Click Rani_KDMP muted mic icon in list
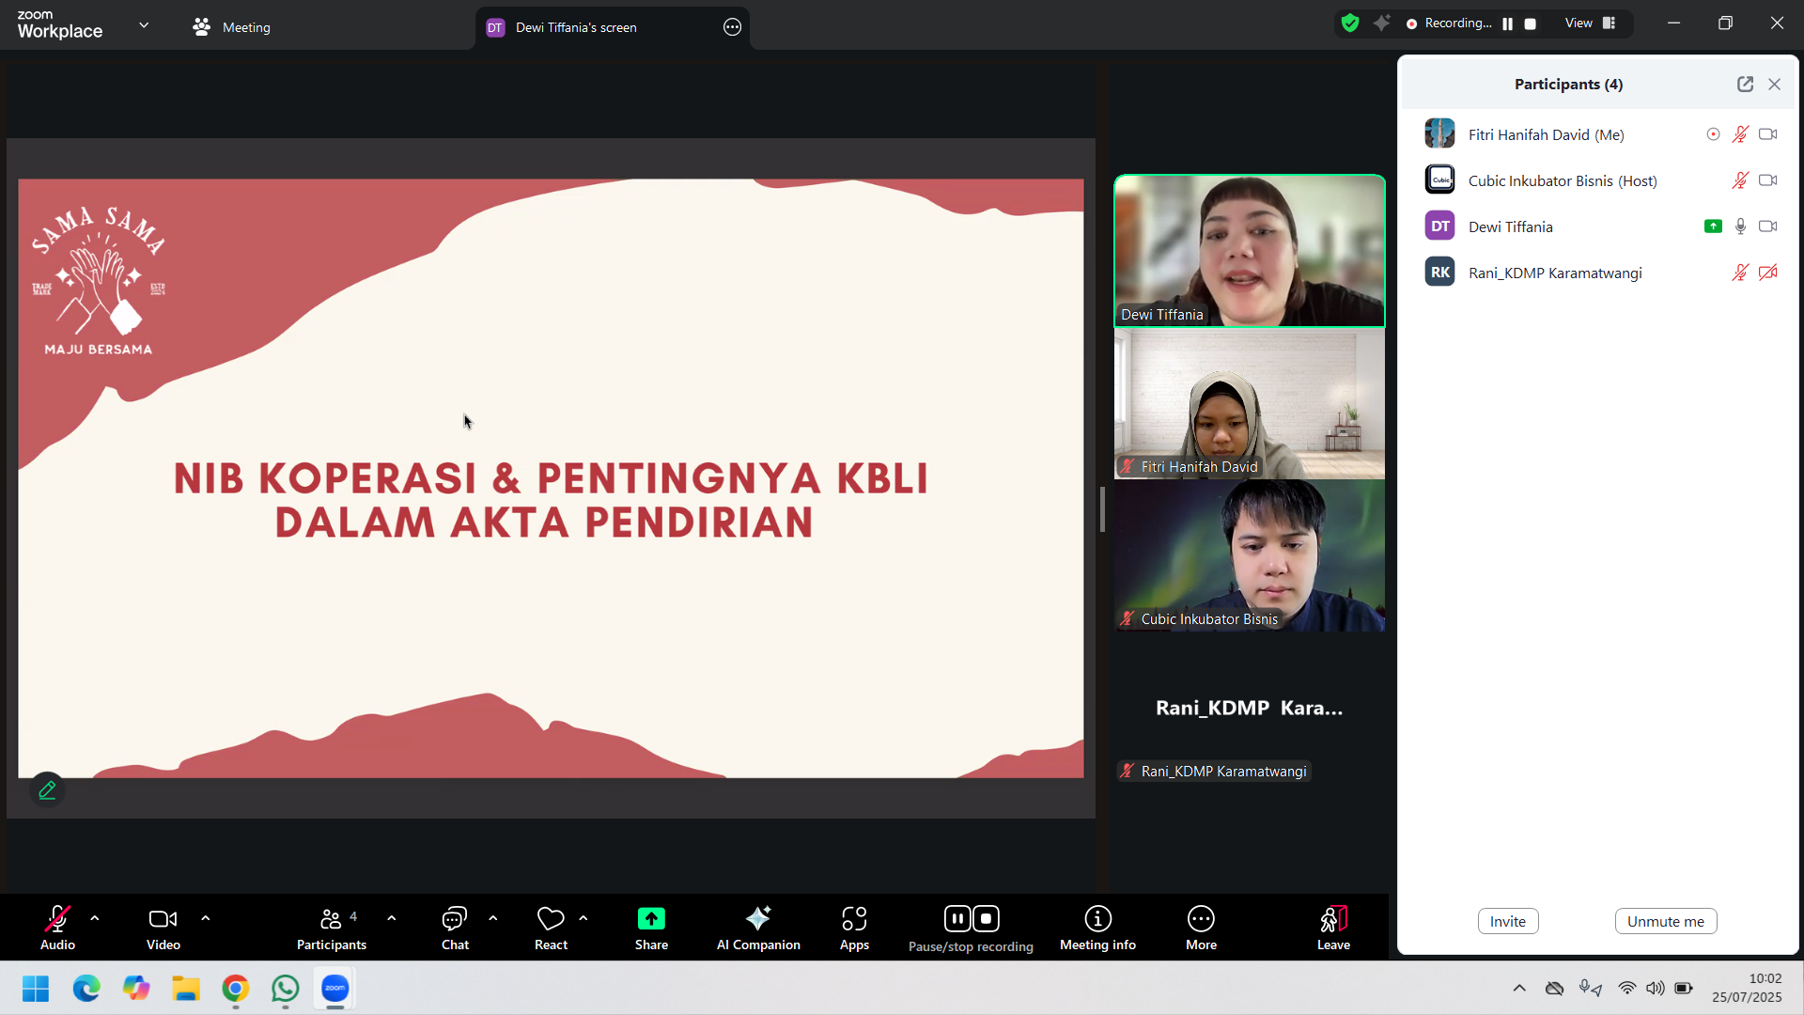This screenshot has height=1015, width=1804. click(x=1740, y=273)
